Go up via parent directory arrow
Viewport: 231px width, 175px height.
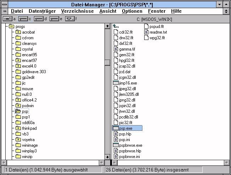116,26
